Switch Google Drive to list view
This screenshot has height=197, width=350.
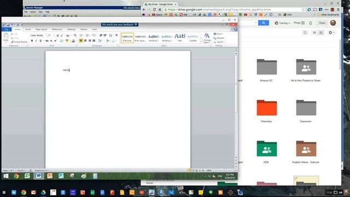tap(314, 33)
